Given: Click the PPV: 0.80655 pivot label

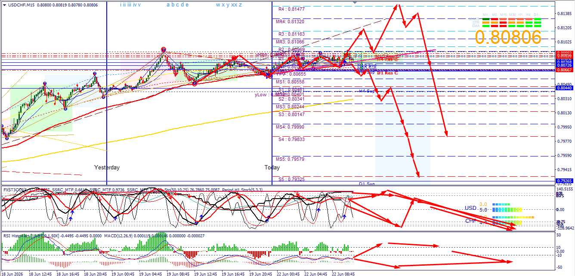Looking at the screenshot, I should coord(291,74).
